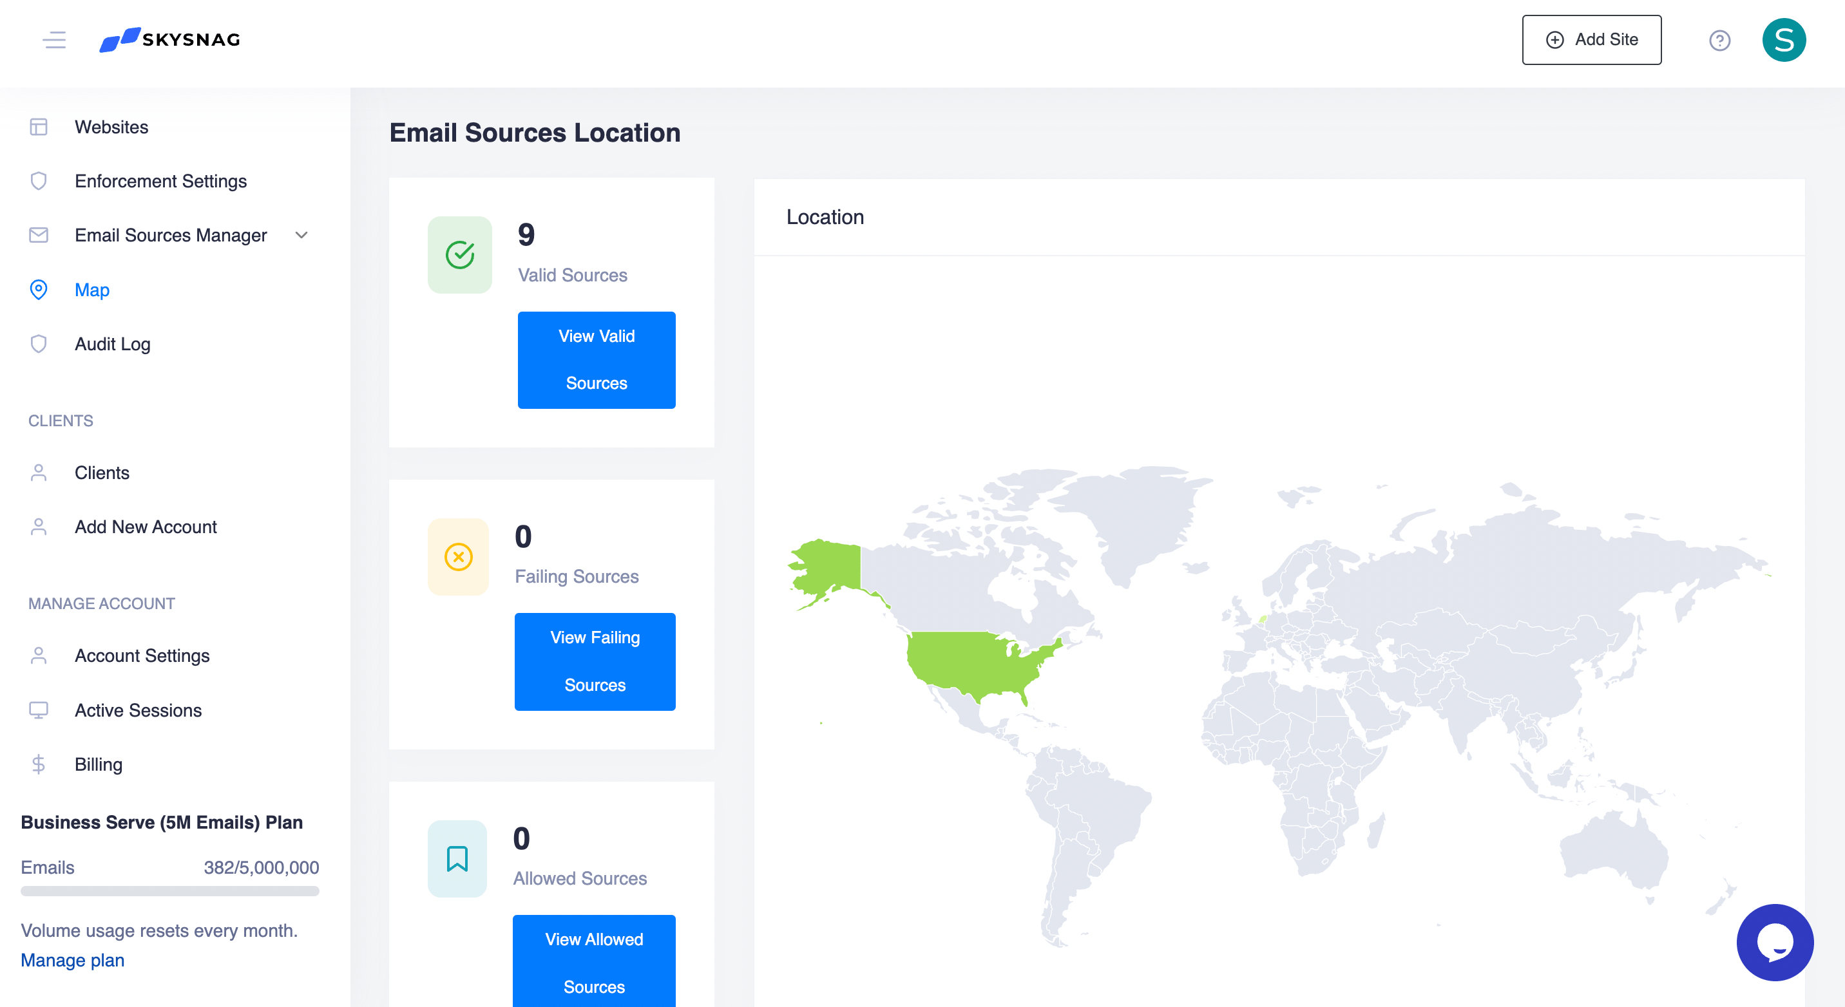
Task: Click the Add Site button
Action: pos(1591,40)
